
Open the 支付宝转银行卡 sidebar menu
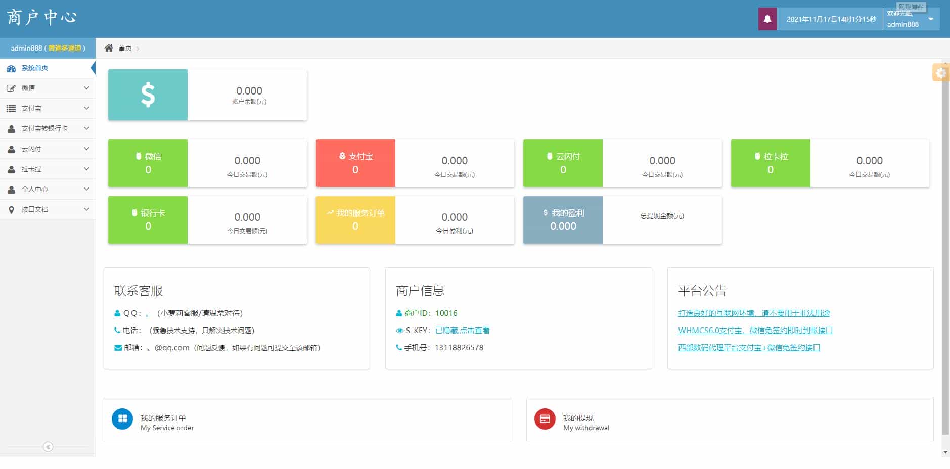pos(48,128)
